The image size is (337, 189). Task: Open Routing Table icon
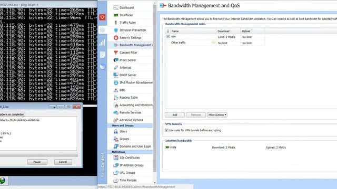[x=116, y=98]
